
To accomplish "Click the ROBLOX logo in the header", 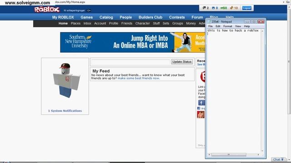I will tap(47, 10).
